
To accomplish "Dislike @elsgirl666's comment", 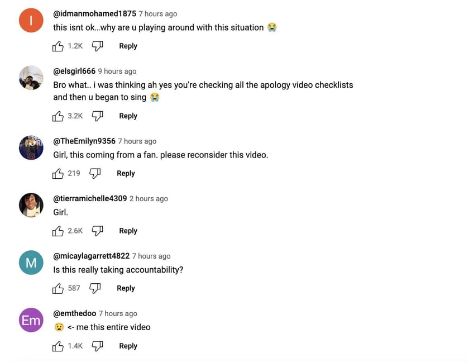I will [x=98, y=116].
